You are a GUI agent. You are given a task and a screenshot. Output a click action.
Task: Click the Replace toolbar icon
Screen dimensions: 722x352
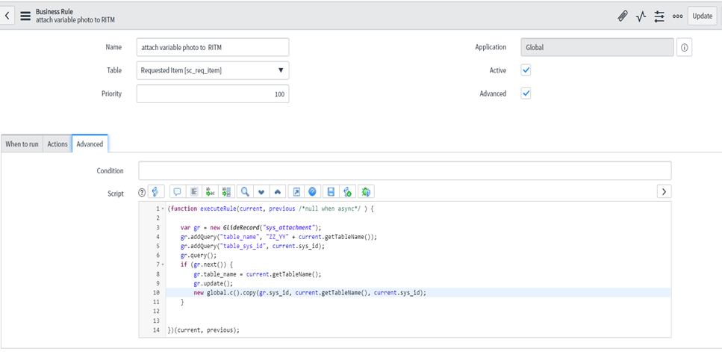click(x=211, y=191)
